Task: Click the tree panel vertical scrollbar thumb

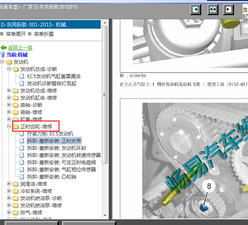Action: point(105,95)
